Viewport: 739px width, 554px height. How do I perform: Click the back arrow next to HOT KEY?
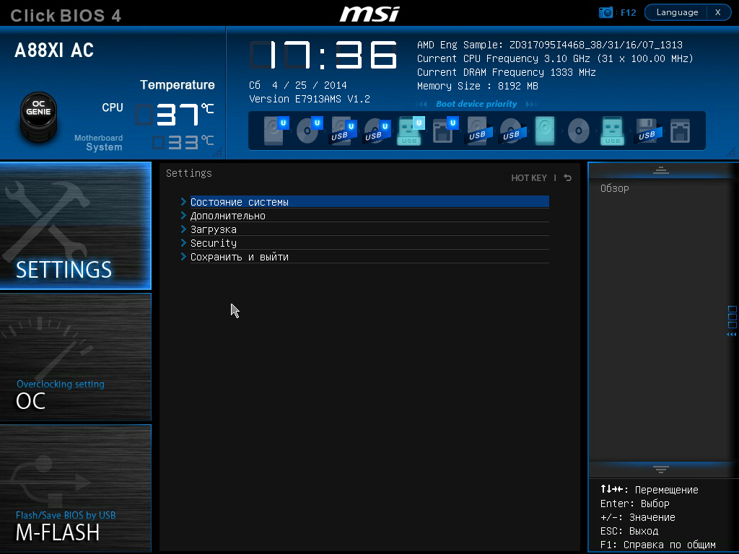coord(567,177)
